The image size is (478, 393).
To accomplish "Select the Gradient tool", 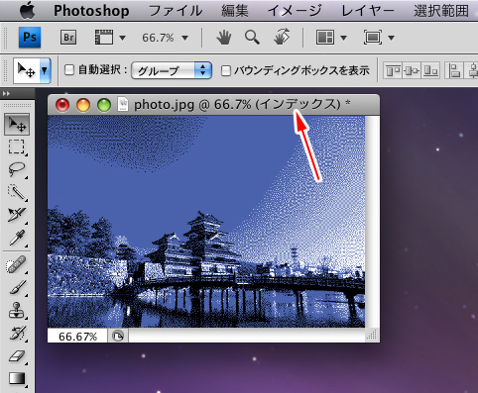I will click(17, 378).
